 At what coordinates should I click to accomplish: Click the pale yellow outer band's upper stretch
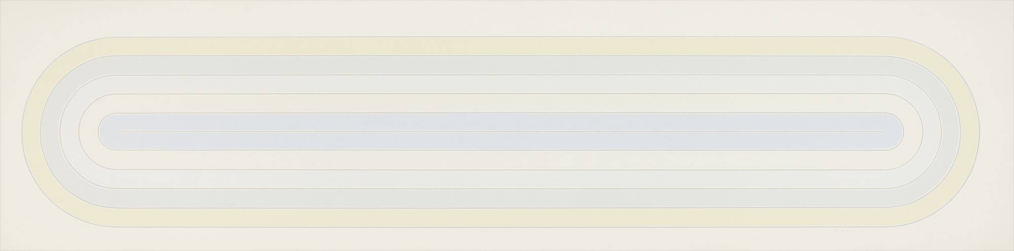pyautogui.click(x=507, y=46)
